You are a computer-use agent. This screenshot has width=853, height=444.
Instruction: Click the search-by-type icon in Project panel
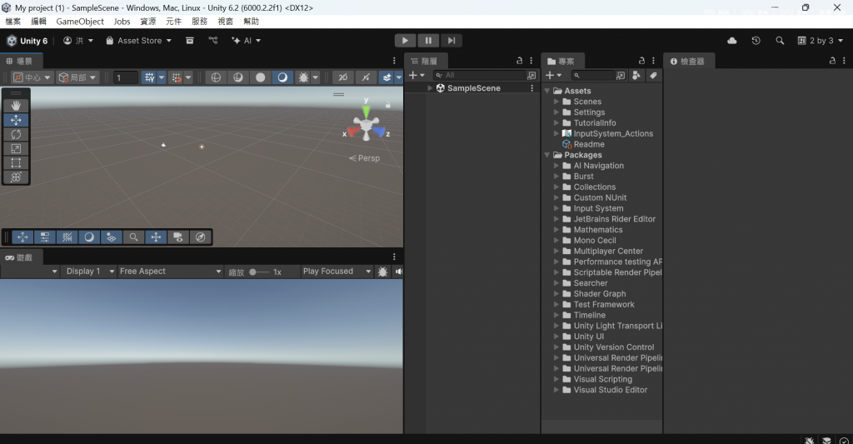pos(636,76)
